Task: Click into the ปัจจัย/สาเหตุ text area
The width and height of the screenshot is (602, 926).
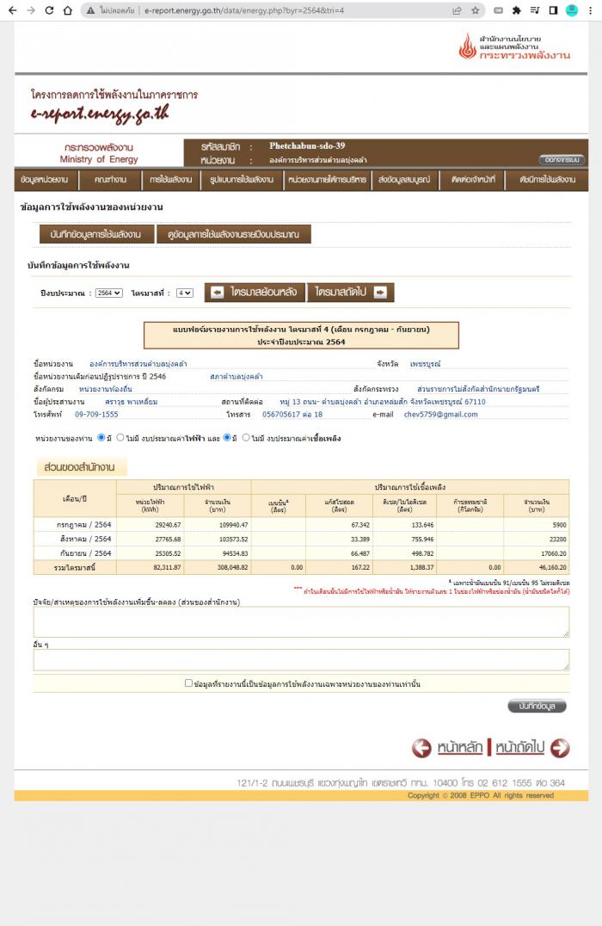Action: (x=301, y=622)
